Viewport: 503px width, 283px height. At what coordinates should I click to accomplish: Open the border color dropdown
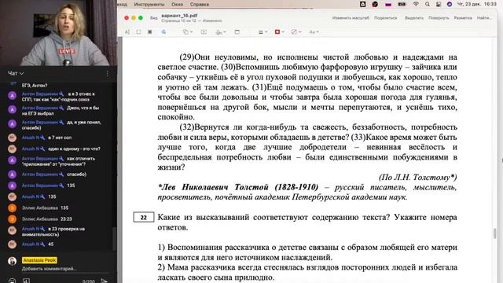(280, 31)
